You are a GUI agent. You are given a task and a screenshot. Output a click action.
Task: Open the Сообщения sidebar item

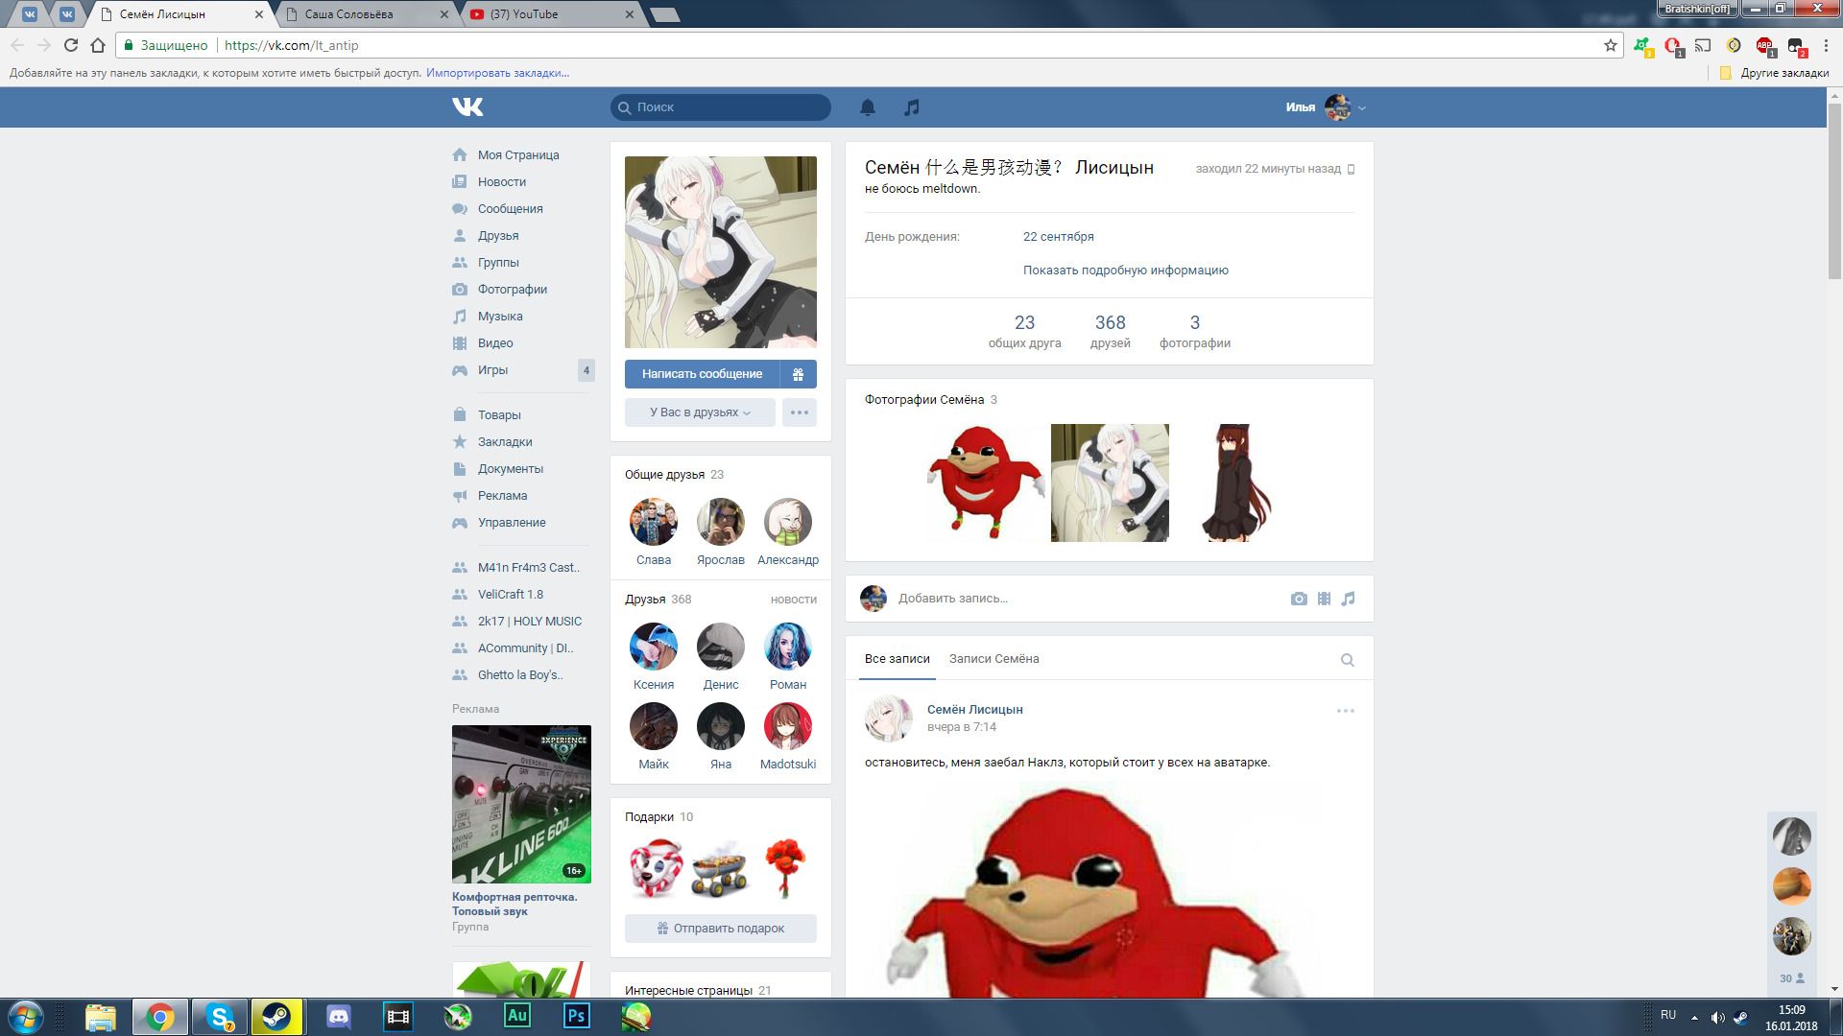click(x=510, y=209)
